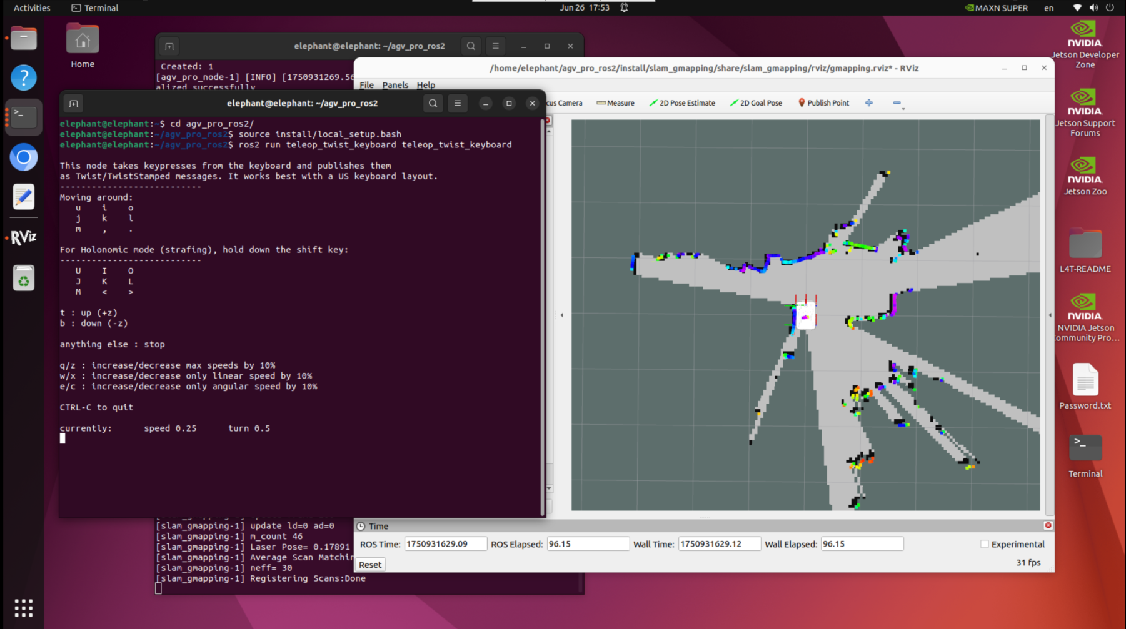
Task: Click the Reset button in Time panel
Action: 370,565
